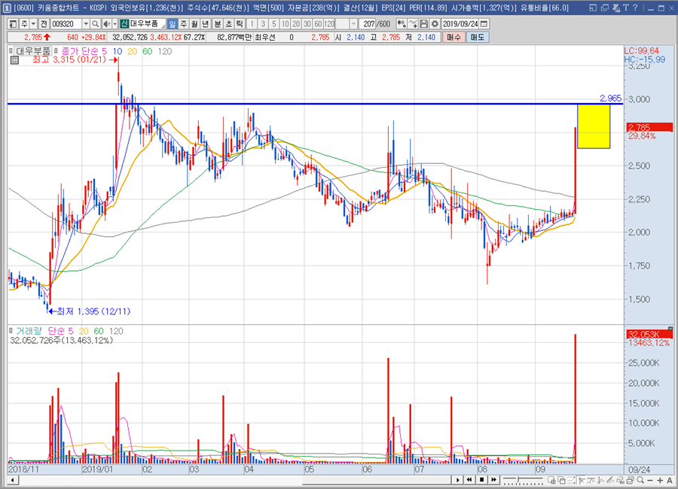The image size is (678, 489).
Task: Expand the stock code 009320 dropdown
Action: pos(86,24)
